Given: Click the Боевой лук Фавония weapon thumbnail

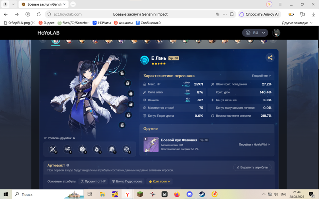Looking at the screenshot, I should click(x=151, y=145).
